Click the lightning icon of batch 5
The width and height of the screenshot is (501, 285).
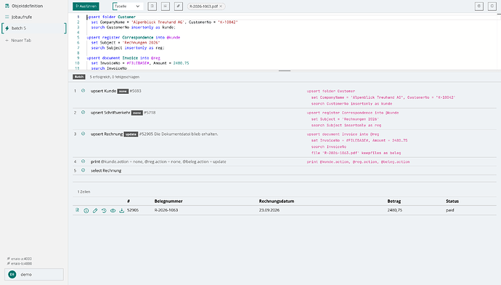coord(7,28)
